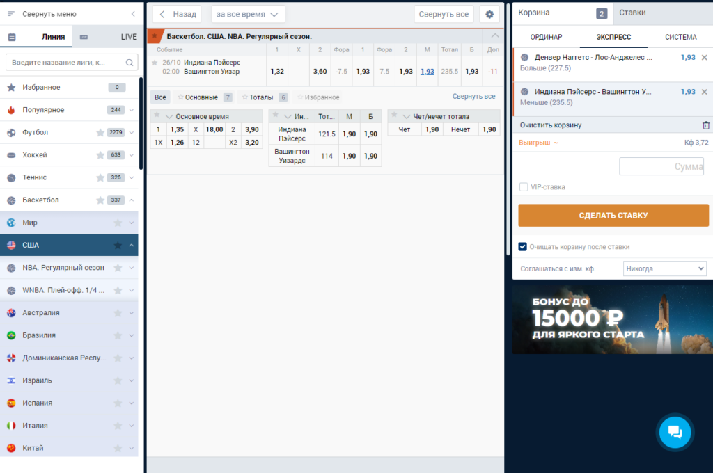Click the search magnifier icon in league field
Image resolution: width=713 pixels, height=473 pixels.
click(130, 62)
